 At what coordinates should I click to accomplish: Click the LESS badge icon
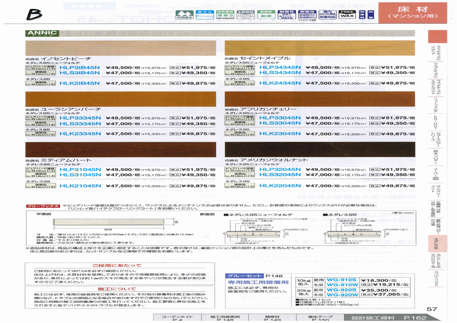point(246,15)
